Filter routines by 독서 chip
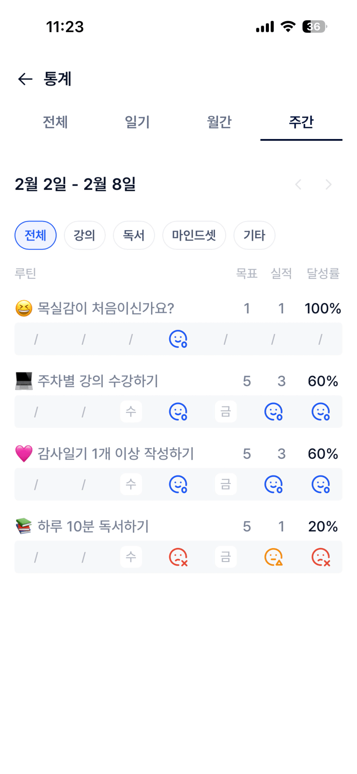Viewport: 357px width, 774px height. point(134,235)
